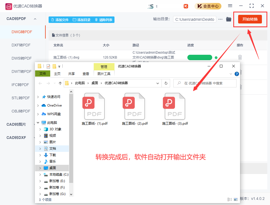Open the 图片工具 tab in Explorer
The image size is (270, 205).
pyautogui.click(x=104, y=74)
